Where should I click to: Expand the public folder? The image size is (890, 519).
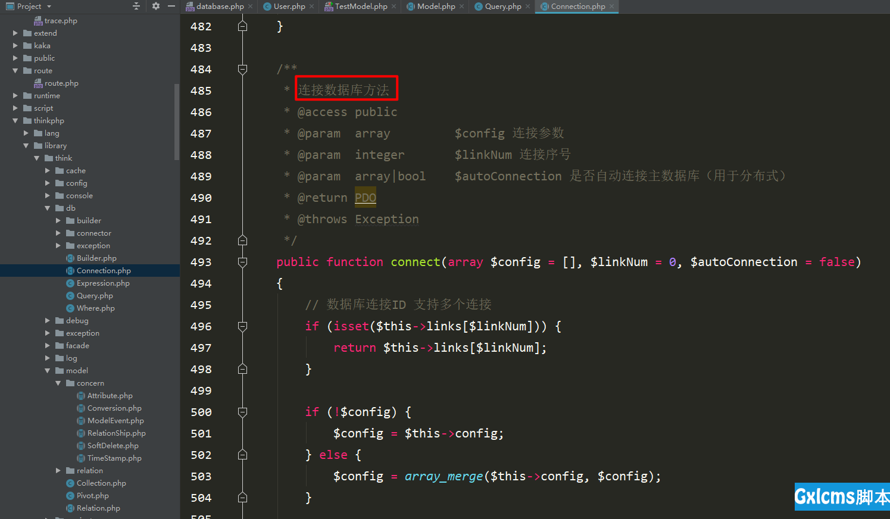[15, 58]
